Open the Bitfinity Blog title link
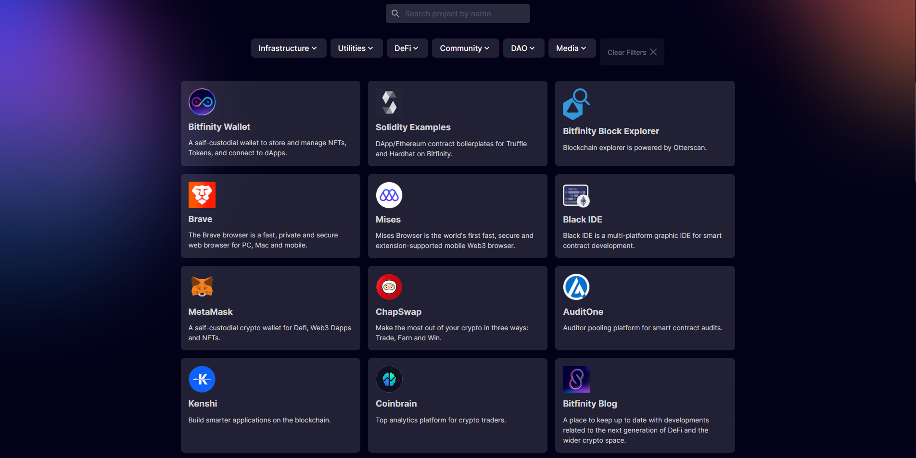Viewport: 916px width, 458px height. [x=590, y=404]
